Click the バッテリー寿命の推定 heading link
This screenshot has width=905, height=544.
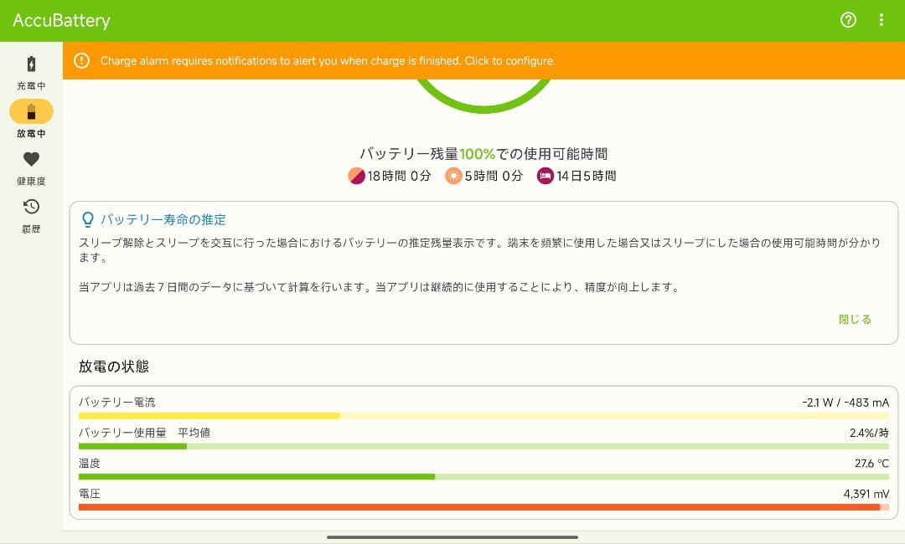(163, 219)
